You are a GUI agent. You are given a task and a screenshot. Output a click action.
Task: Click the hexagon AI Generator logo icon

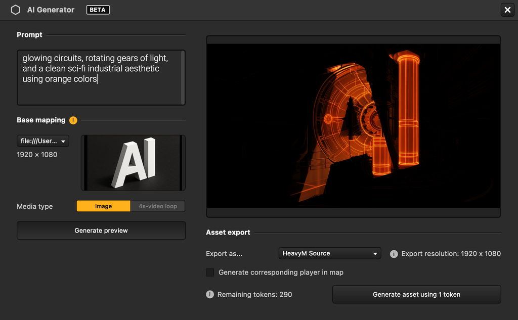(x=16, y=10)
